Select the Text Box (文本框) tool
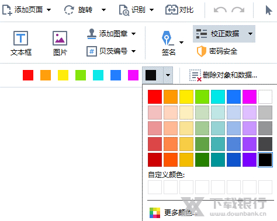277x221 pixels. pyautogui.click(x=21, y=43)
